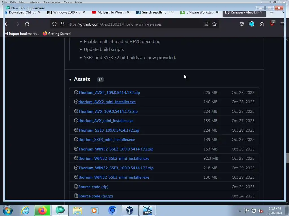Close the Search results for tab
The image size is (289, 216).
172,12
